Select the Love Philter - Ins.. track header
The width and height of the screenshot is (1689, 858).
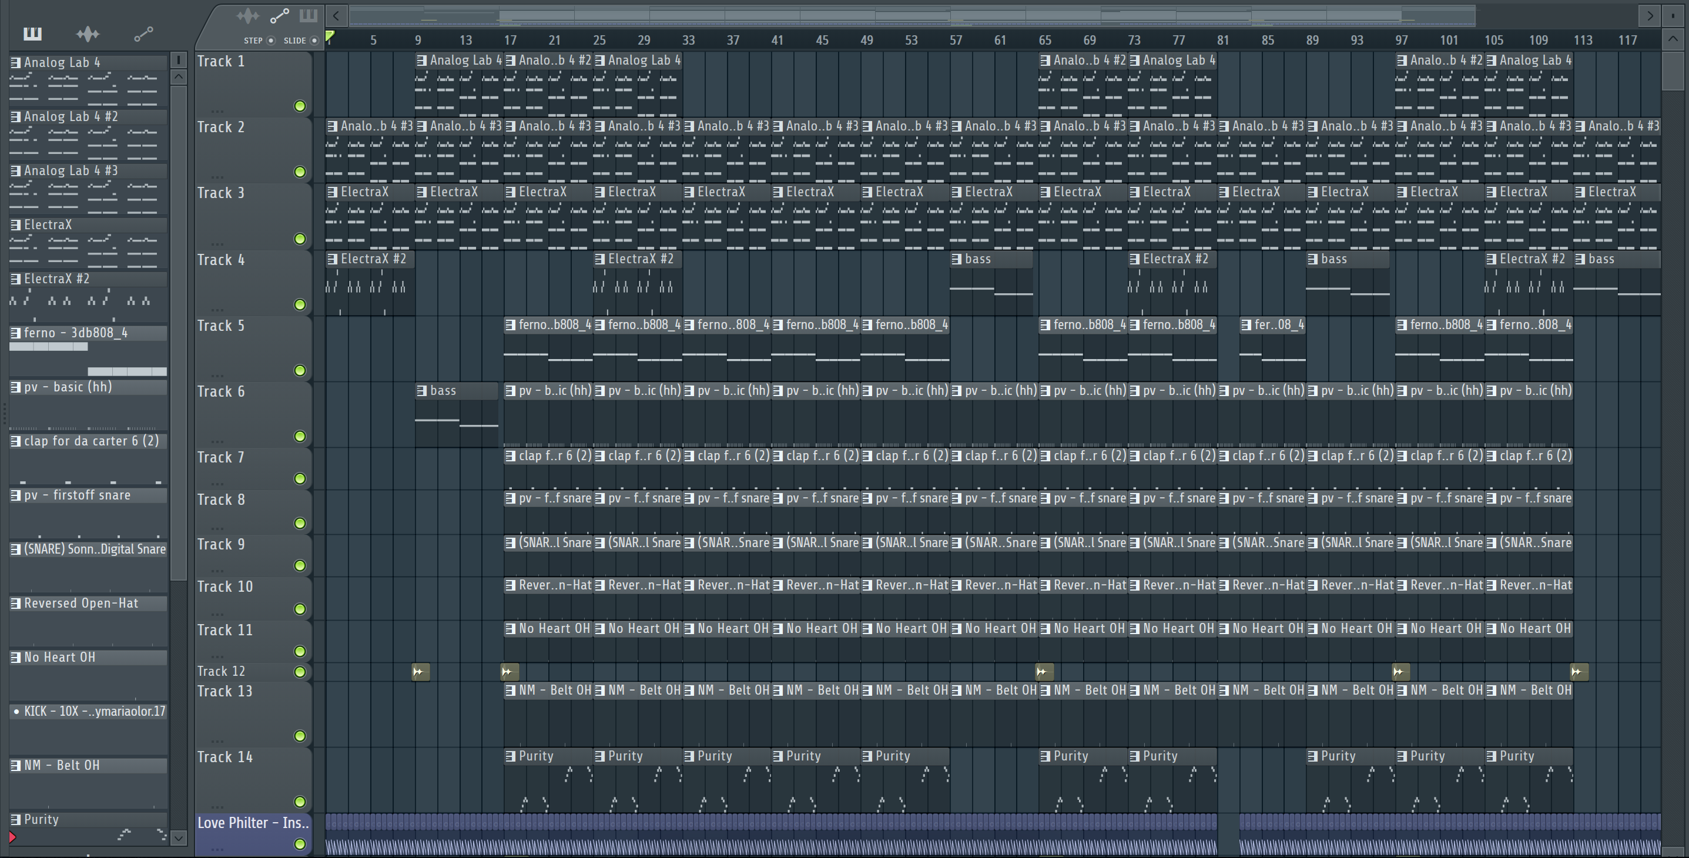(253, 834)
